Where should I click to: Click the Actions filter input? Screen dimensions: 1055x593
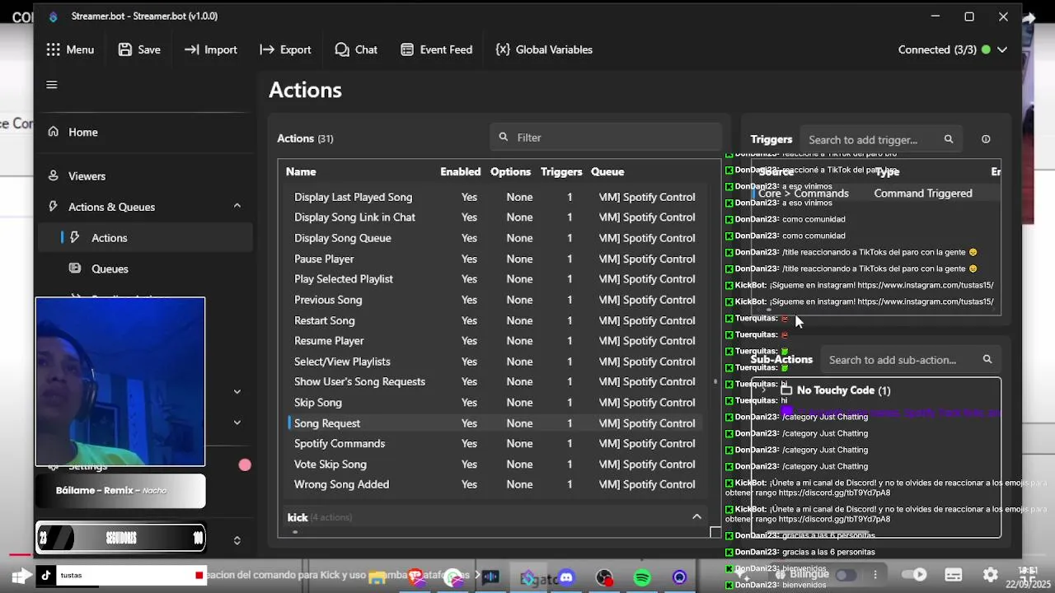click(606, 138)
